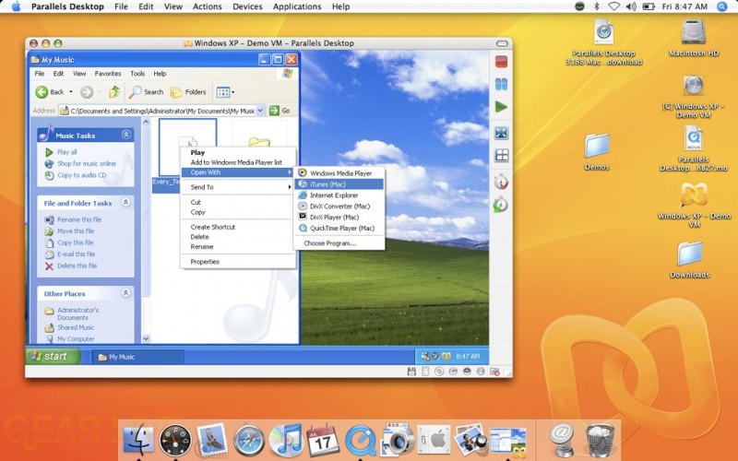Select iTunes (Mac) in Open With submenu
738x461 pixels.
click(x=339, y=184)
